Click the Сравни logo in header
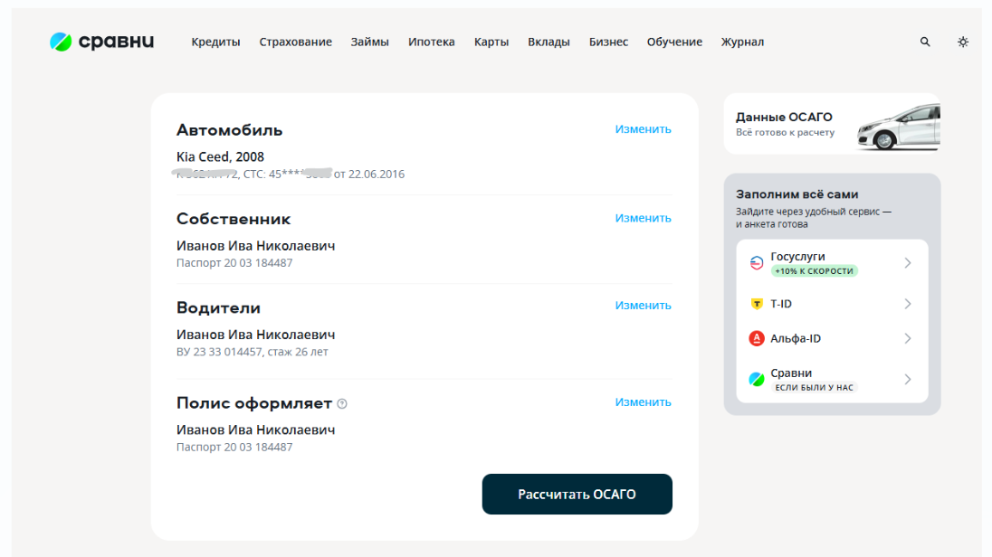Viewport: 992px width, 557px height. pos(101,42)
